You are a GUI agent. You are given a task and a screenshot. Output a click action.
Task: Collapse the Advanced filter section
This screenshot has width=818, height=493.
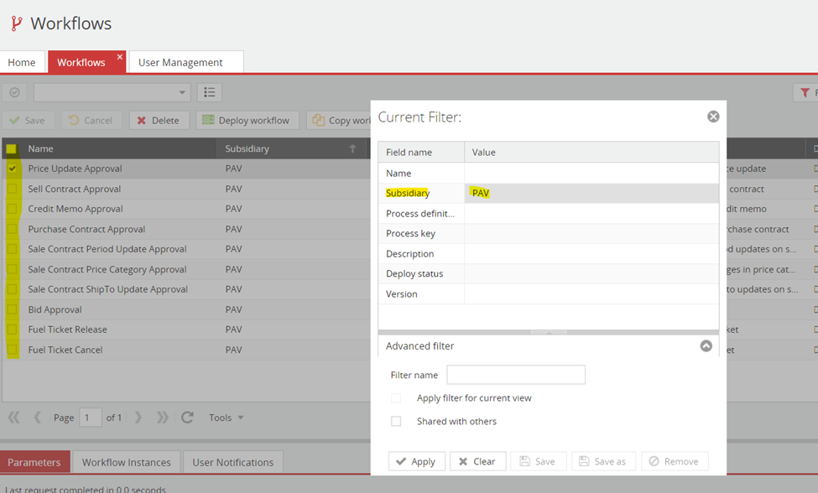click(x=706, y=345)
